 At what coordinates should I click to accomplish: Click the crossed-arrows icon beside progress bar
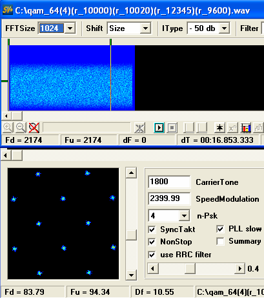(x=139, y=128)
